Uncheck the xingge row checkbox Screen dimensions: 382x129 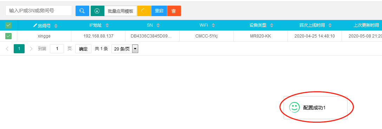(8, 36)
